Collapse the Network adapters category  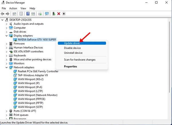point(7,68)
